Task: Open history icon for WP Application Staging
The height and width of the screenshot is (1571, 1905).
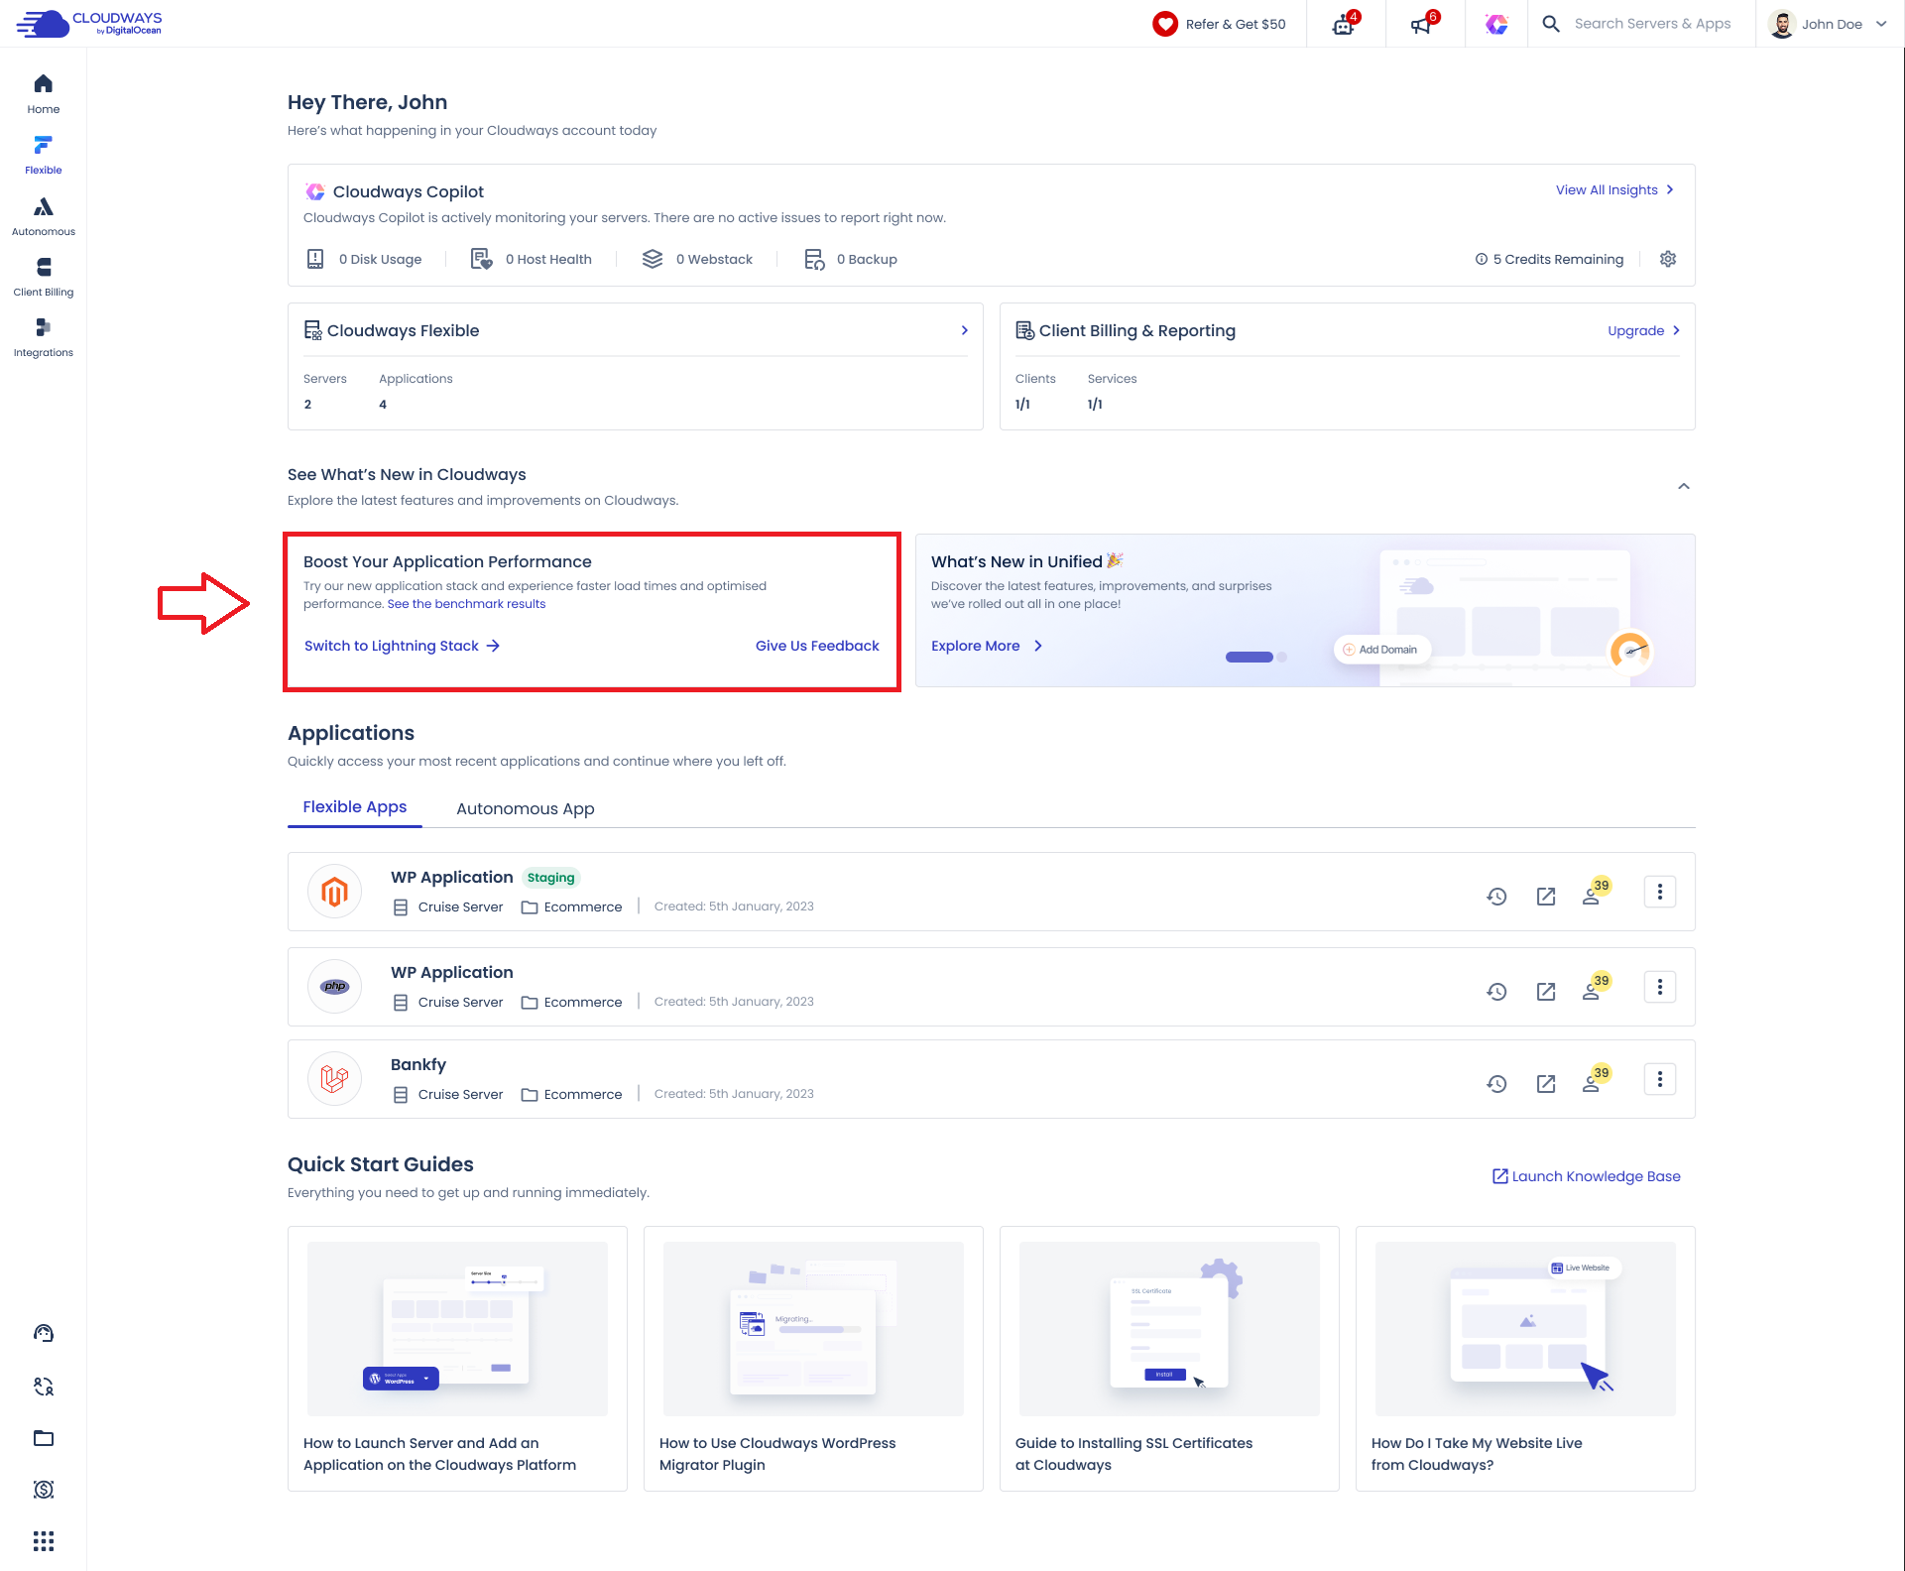Action: (x=1496, y=897)
